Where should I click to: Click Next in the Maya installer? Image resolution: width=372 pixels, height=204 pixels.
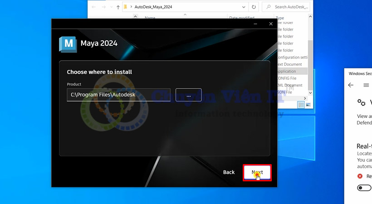[x=257, y=172]
